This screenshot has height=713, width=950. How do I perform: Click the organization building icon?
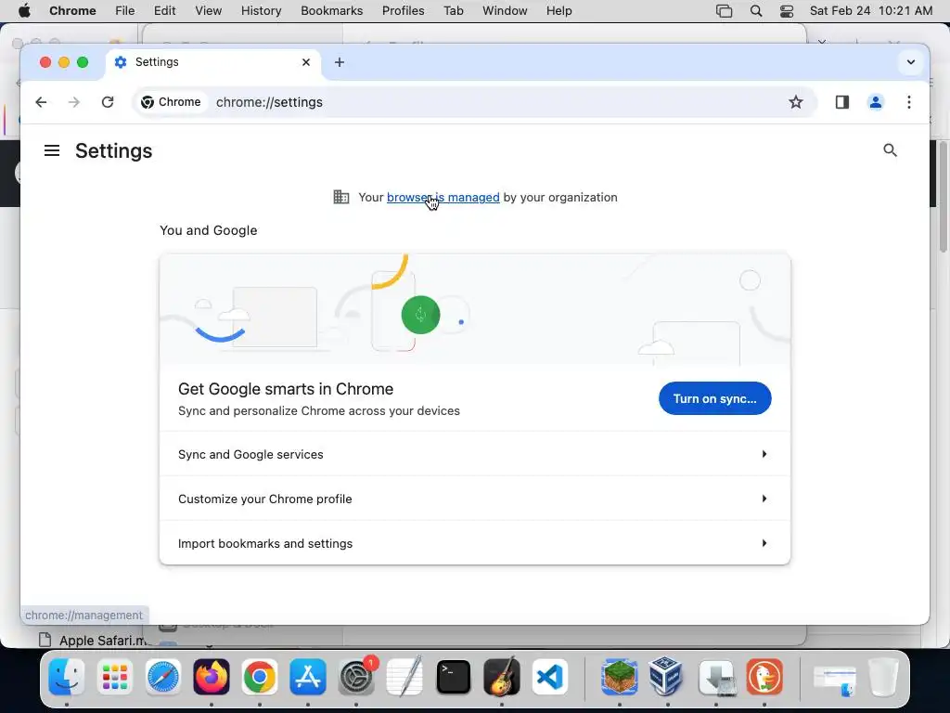pos(341,197)
